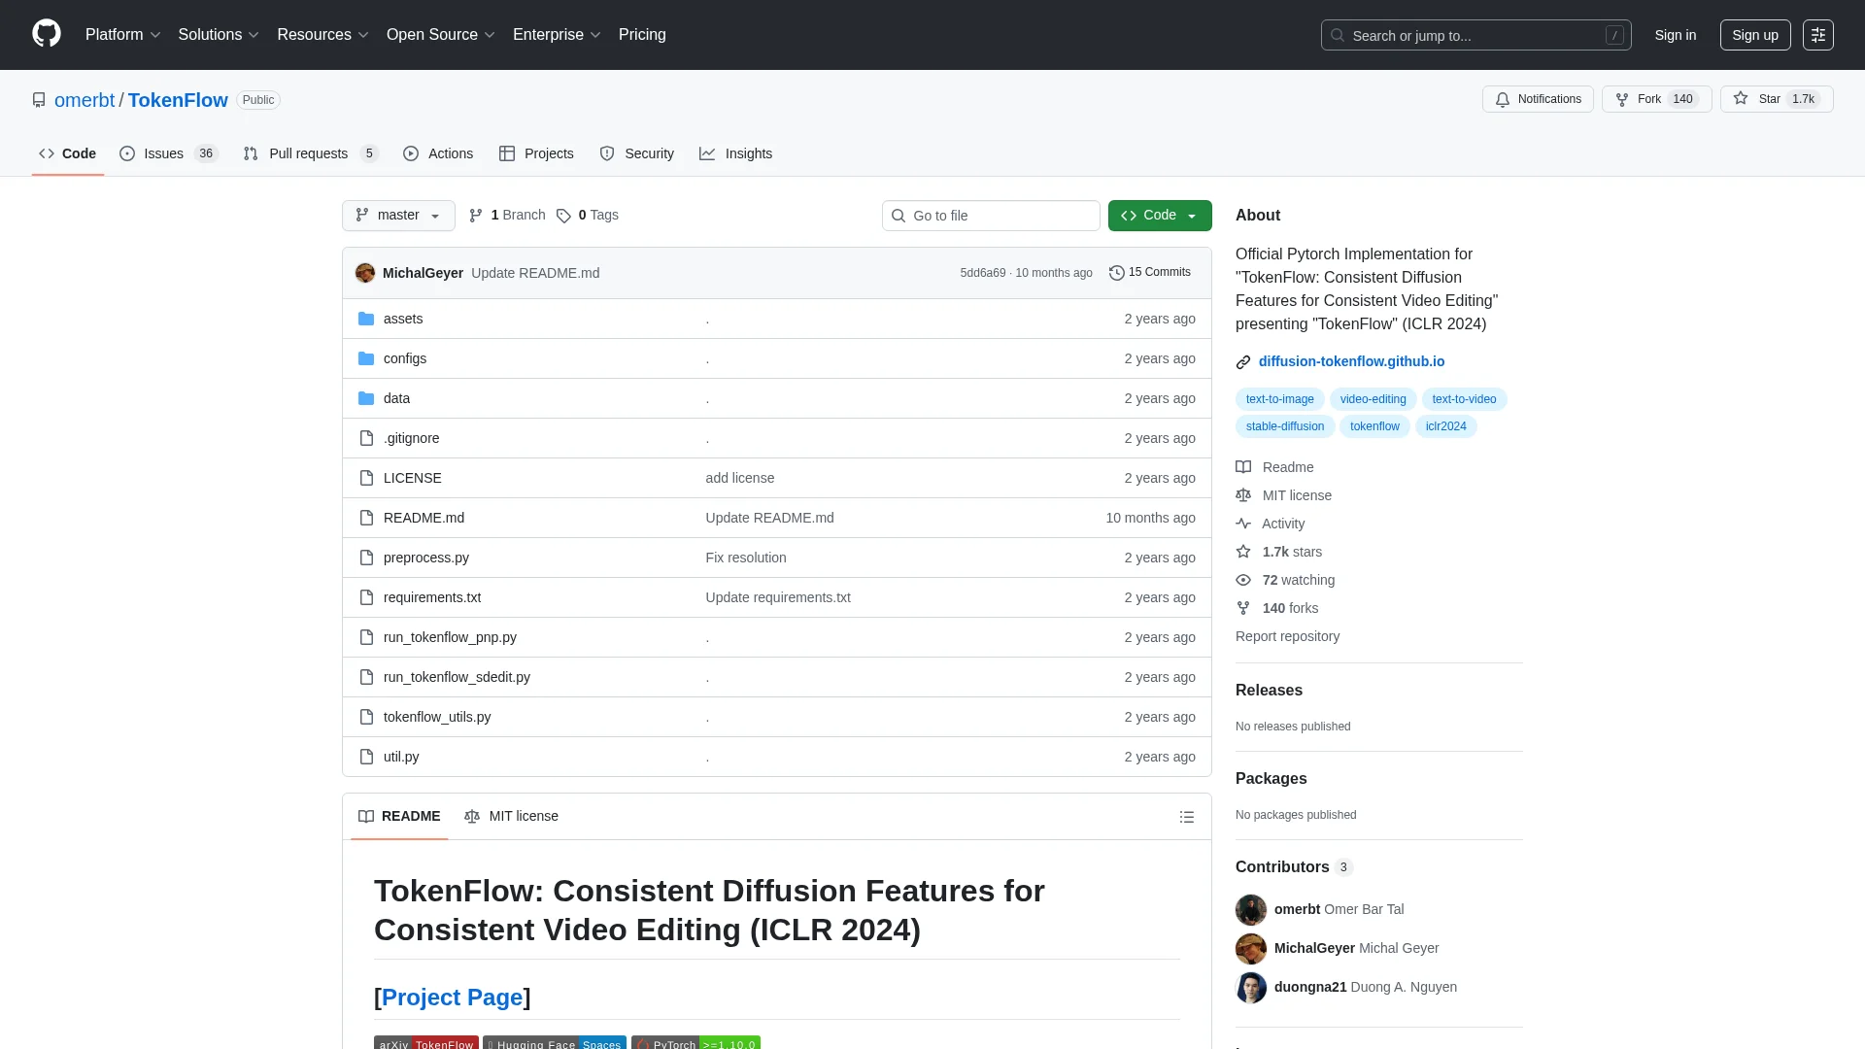Open diffusion-tokenflow.github.io link
This screenshot has width=1865, height=1049.
[1350, 361]
